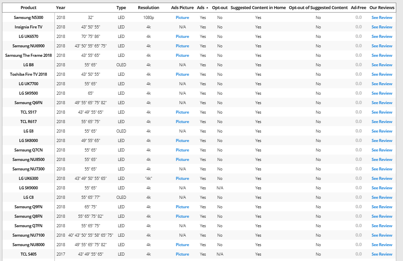Click the Type column header
403x261 pixels.
[121, 7]
